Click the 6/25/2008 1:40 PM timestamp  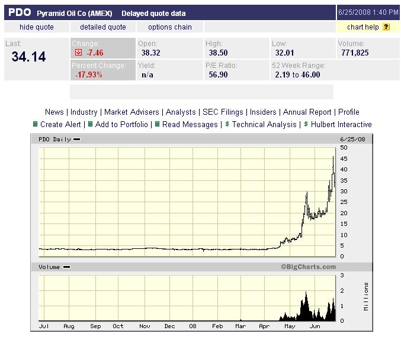click(x=368, y=12)
